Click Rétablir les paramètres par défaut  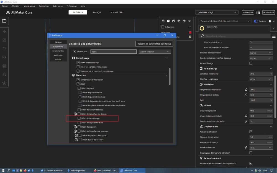[154, 44]
